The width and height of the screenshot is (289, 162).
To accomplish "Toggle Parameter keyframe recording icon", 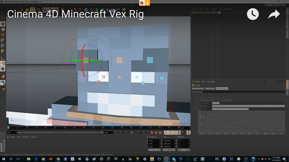I will click(179, 133).
